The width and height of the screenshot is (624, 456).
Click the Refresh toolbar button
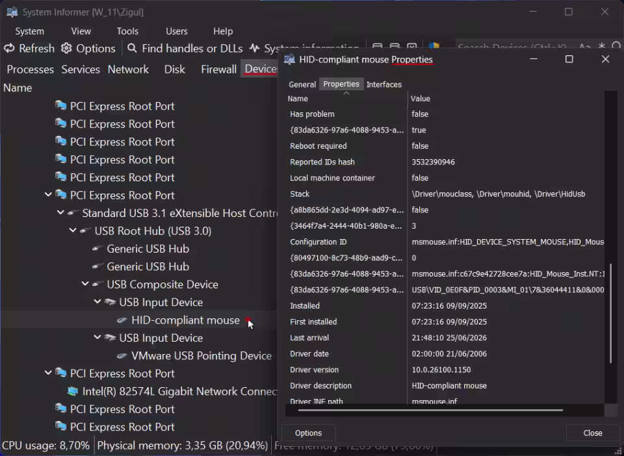coord(29,49)
